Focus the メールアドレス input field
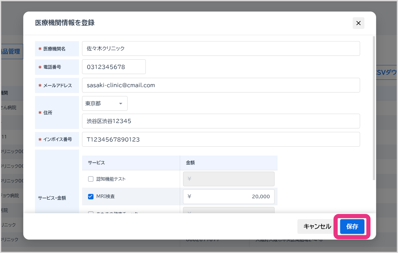 tap(221, 85)
